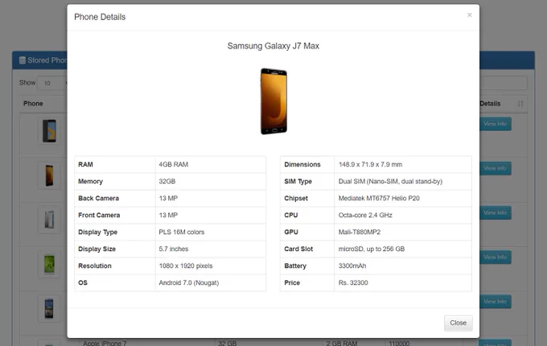Sort by the Phone column in background table
Screen dimensions: 547x346
click(33, 104)
